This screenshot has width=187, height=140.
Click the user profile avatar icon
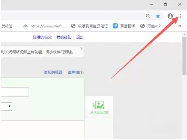click(170, 16)
